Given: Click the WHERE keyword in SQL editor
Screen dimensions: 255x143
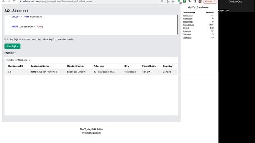Looking at the screenshot, I should [x=15, y=27].
